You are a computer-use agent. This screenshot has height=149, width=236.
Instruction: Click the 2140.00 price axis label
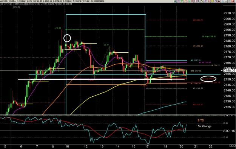tap(230, 90)
